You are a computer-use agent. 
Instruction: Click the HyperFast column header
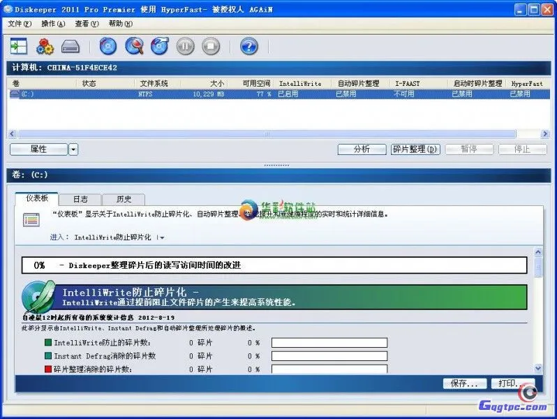tap(528, 84)
